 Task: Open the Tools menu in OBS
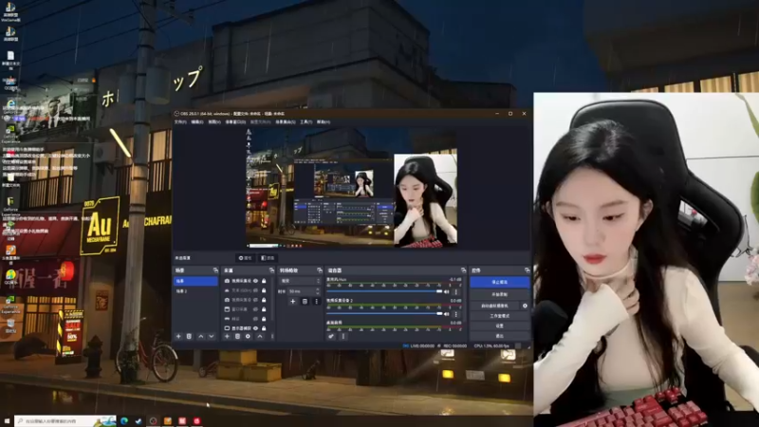coord(305,122)
